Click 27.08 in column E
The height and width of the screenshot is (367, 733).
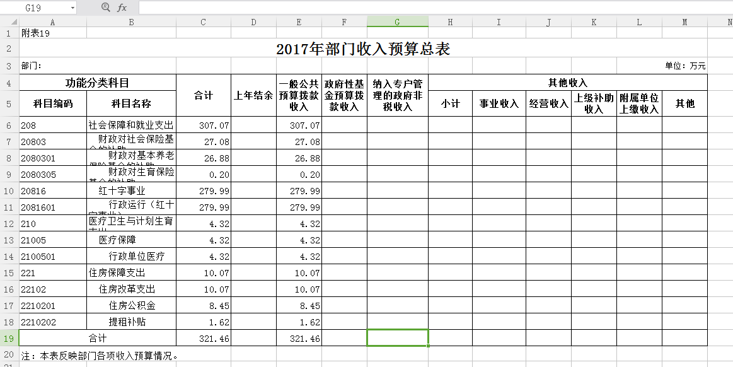point(299,142)
